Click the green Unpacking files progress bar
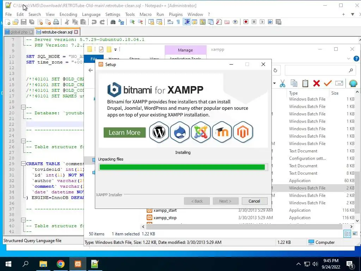The image size is (361, 271). pyautogui.click(x=183, y=167)
